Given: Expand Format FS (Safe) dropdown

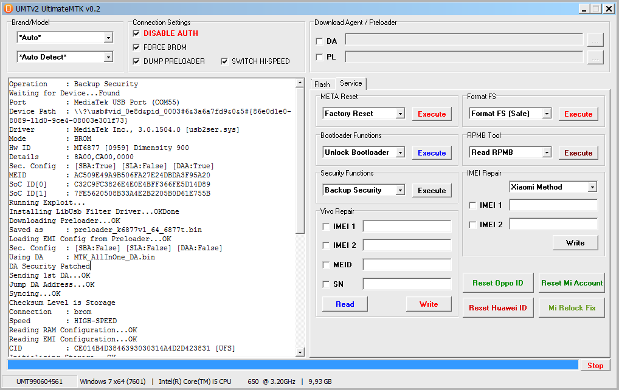Looking at the screenshot, I should [x=547, y=114].
